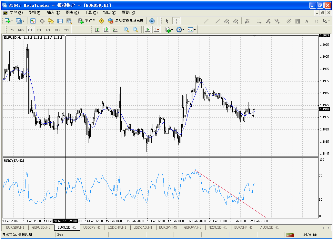Select the Fibonacci retracement tool

259,21
